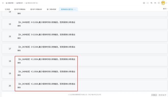Viewport: 168px width, 97px height.
Task: Click the 禁用 status under rule 19
Action: click(x=19, y=75)
